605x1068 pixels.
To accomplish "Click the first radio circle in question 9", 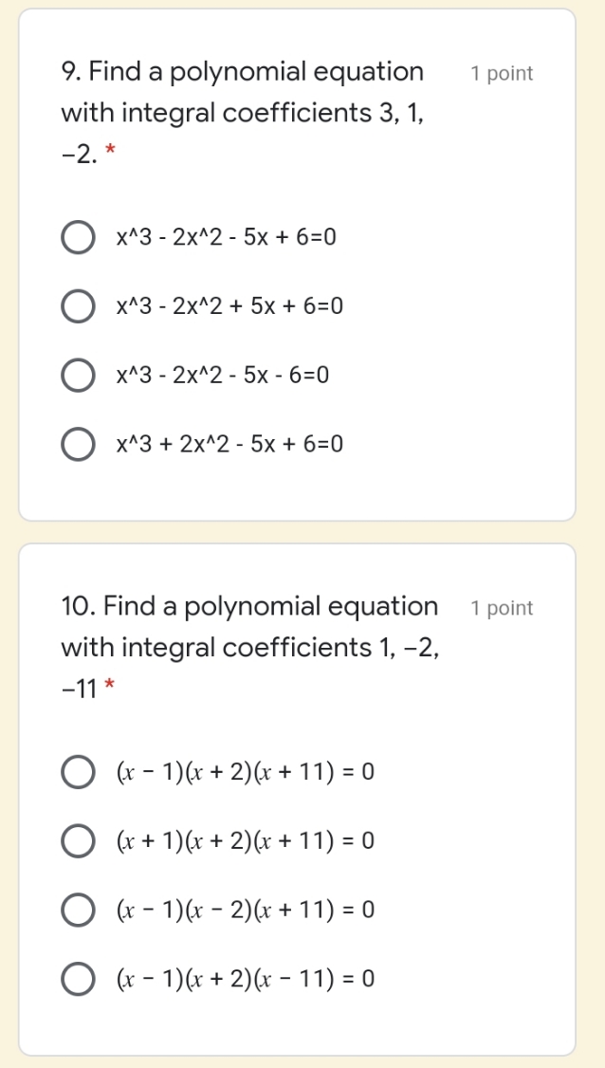I will tap(78, 237).
